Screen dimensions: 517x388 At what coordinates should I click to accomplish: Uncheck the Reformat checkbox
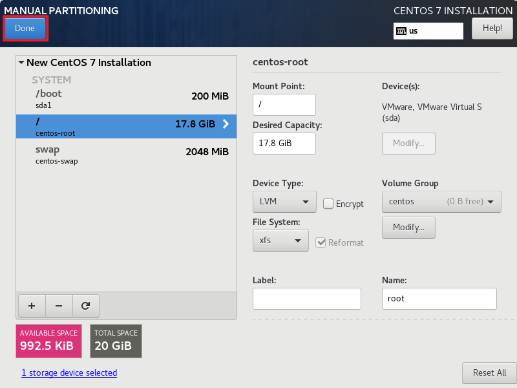(321, 243)
